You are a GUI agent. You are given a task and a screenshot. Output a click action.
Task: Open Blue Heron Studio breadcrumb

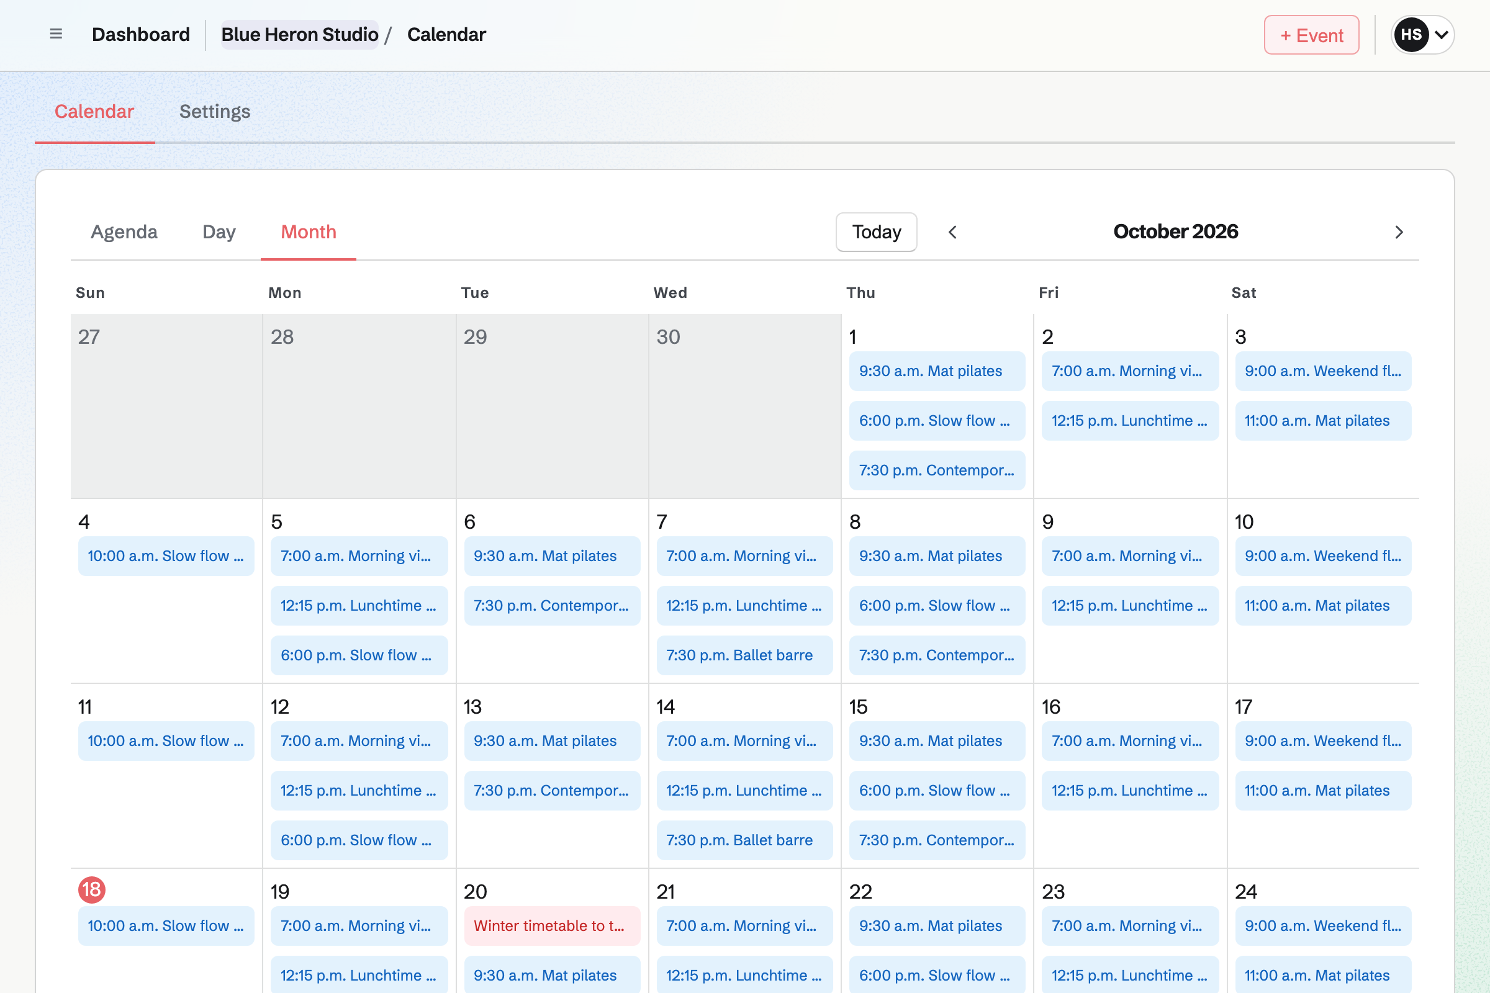point(300,34)
